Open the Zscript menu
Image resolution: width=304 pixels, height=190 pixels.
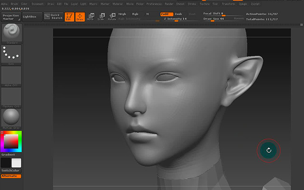point(255,4)
